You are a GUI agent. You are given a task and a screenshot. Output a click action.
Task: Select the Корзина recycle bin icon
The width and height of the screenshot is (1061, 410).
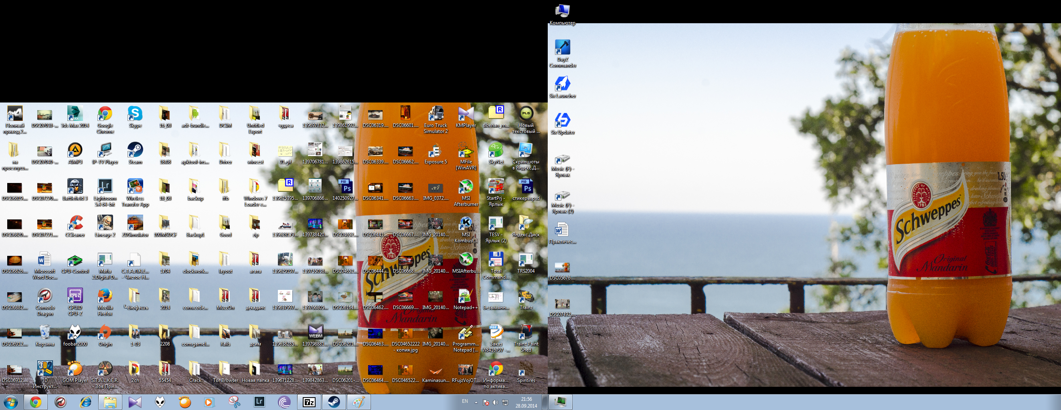tap(45, 336)
